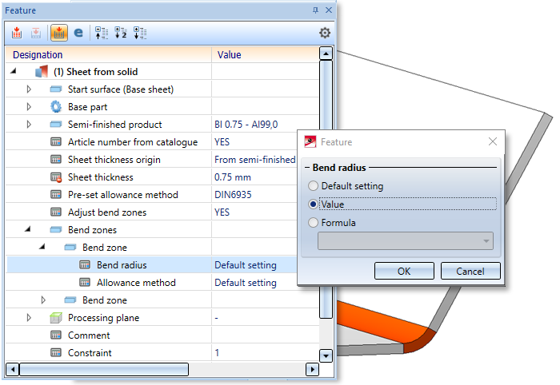Screen dimensions: 560x385
Task: Click the Feature dialog app icon
Action: pos(310,142)
